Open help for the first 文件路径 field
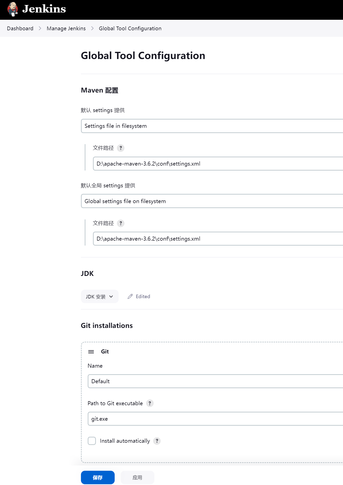343x485 pixels. [x=121, y=148]
